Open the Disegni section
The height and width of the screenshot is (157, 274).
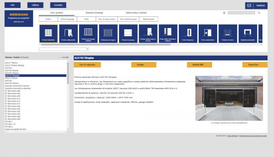pos(144,65)
